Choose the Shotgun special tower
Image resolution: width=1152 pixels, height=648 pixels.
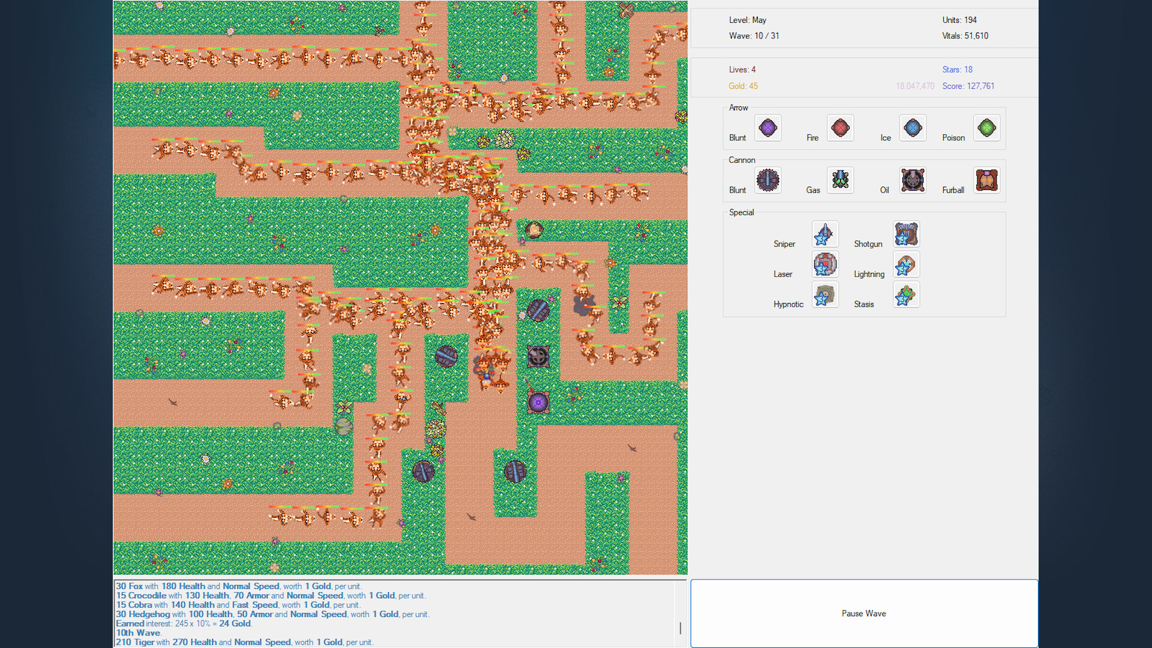(x=906, y=234)
